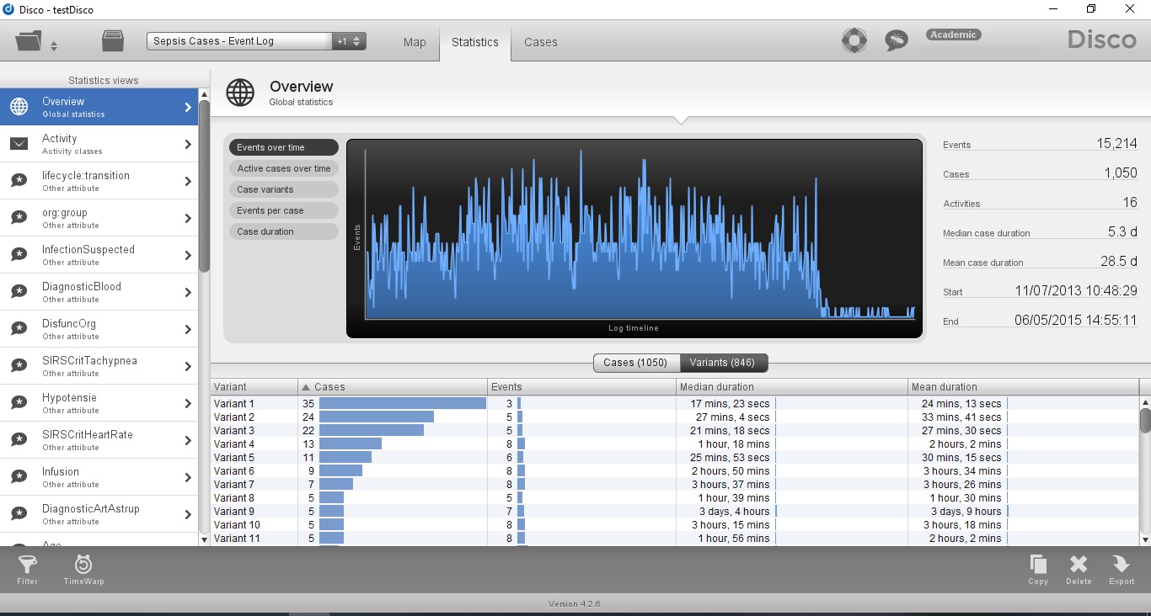Open the feedback chat icon
The width and height of the screenshot is (1151, 616).
tap(897, 40)
